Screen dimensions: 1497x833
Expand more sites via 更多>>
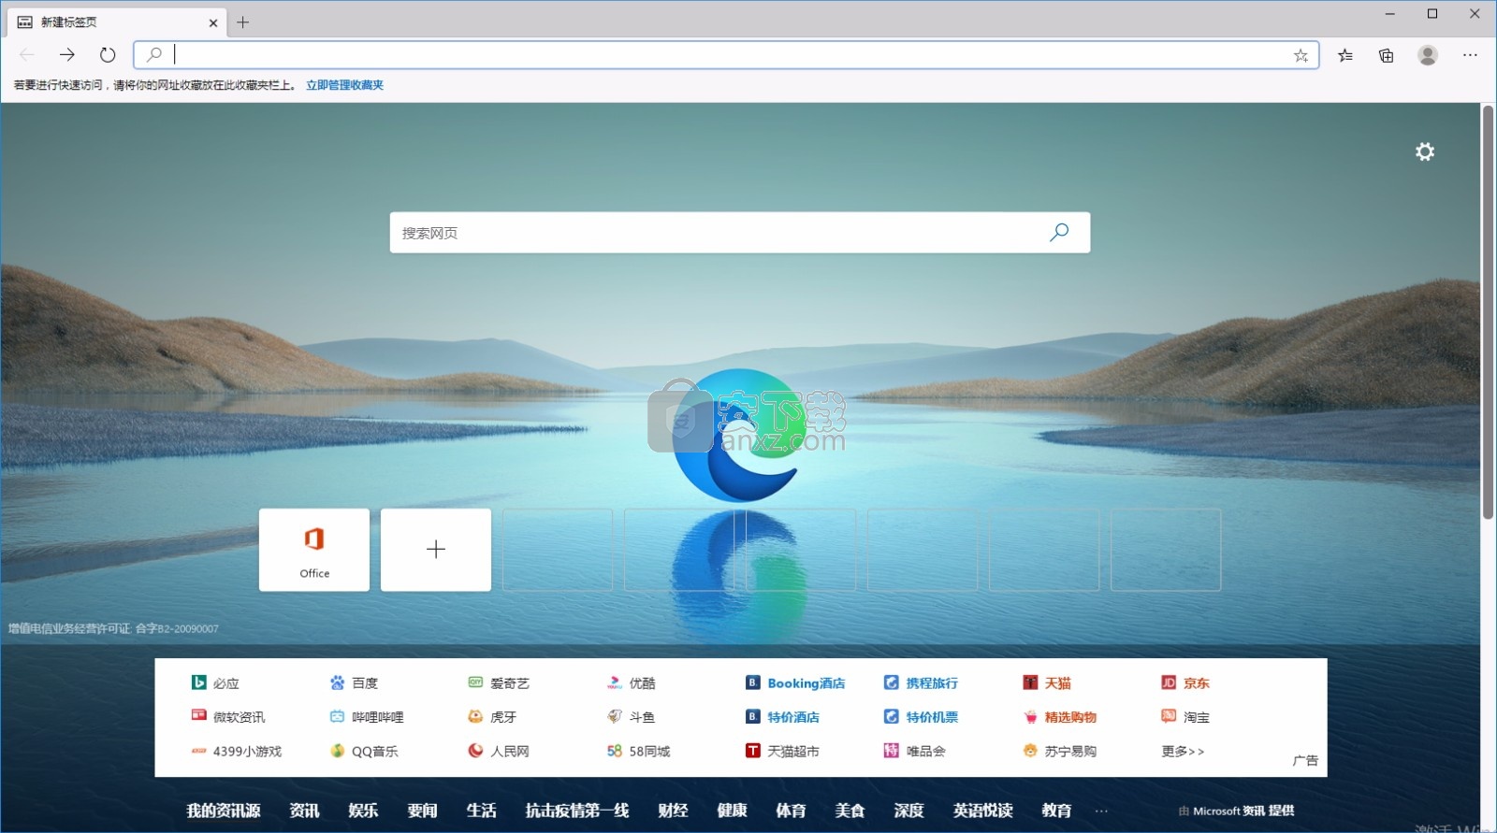(1183, 751)
